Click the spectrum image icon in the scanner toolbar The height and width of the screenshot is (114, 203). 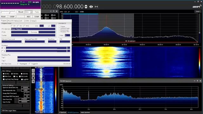(x=33, y=70)
